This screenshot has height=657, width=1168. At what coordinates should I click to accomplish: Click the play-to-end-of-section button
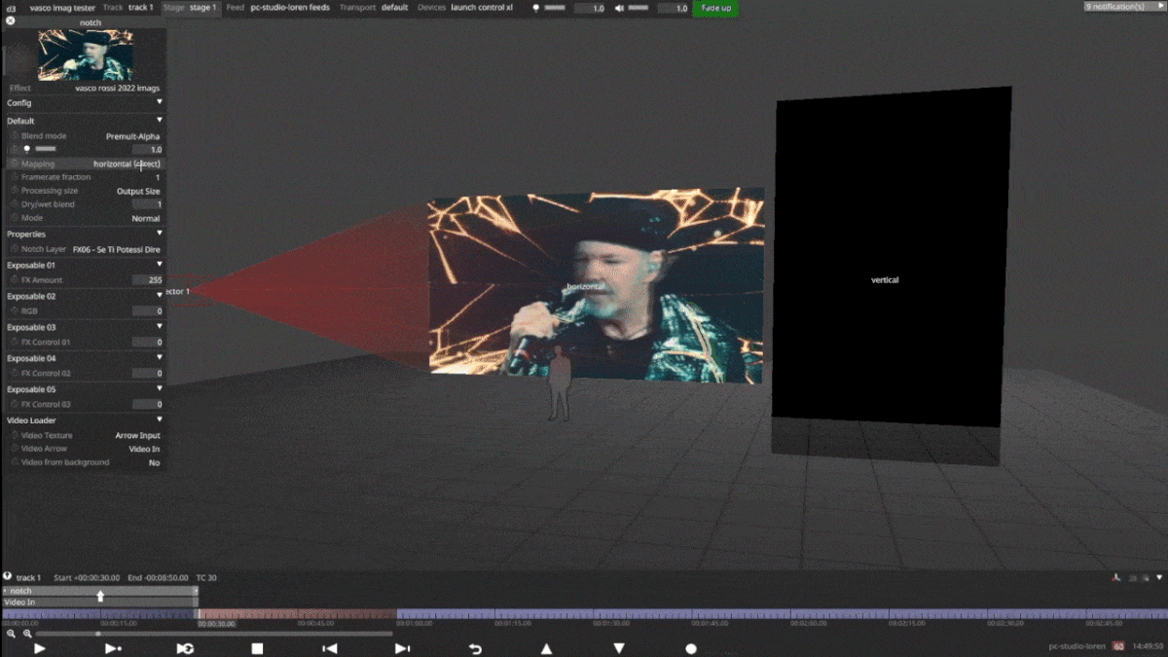point(113,648)
